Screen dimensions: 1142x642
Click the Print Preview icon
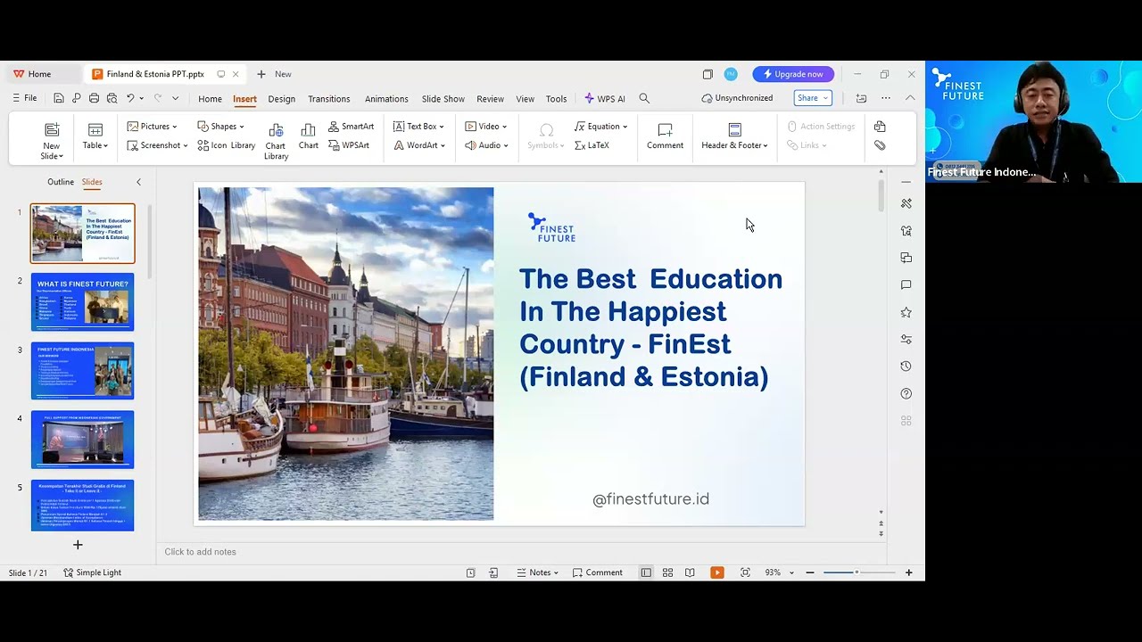[x=112, y=98]
